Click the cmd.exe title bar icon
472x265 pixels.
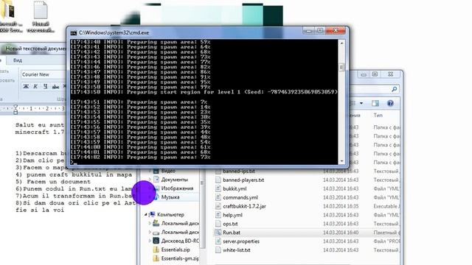tap(74, 32)
